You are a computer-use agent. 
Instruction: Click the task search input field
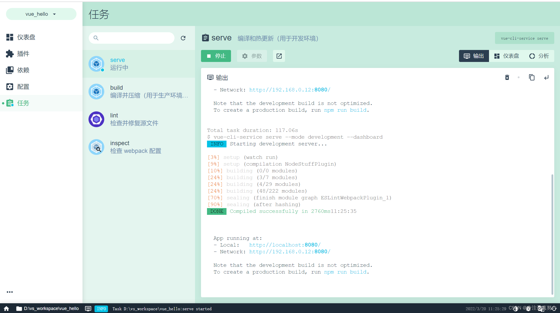pyautogui.click(x=135, y=38)
